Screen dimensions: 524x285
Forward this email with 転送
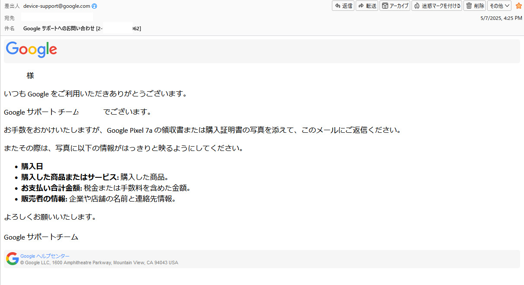click(366, 6)
